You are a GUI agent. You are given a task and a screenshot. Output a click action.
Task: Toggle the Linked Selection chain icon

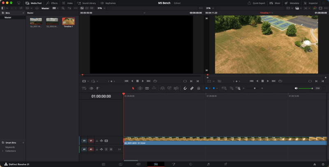tap(192, 88)
